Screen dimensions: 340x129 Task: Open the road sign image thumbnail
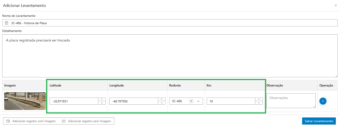point(25,101)
